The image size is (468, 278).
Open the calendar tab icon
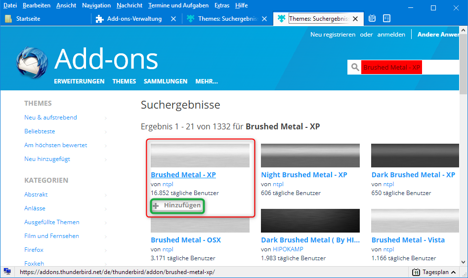(372, 18)
